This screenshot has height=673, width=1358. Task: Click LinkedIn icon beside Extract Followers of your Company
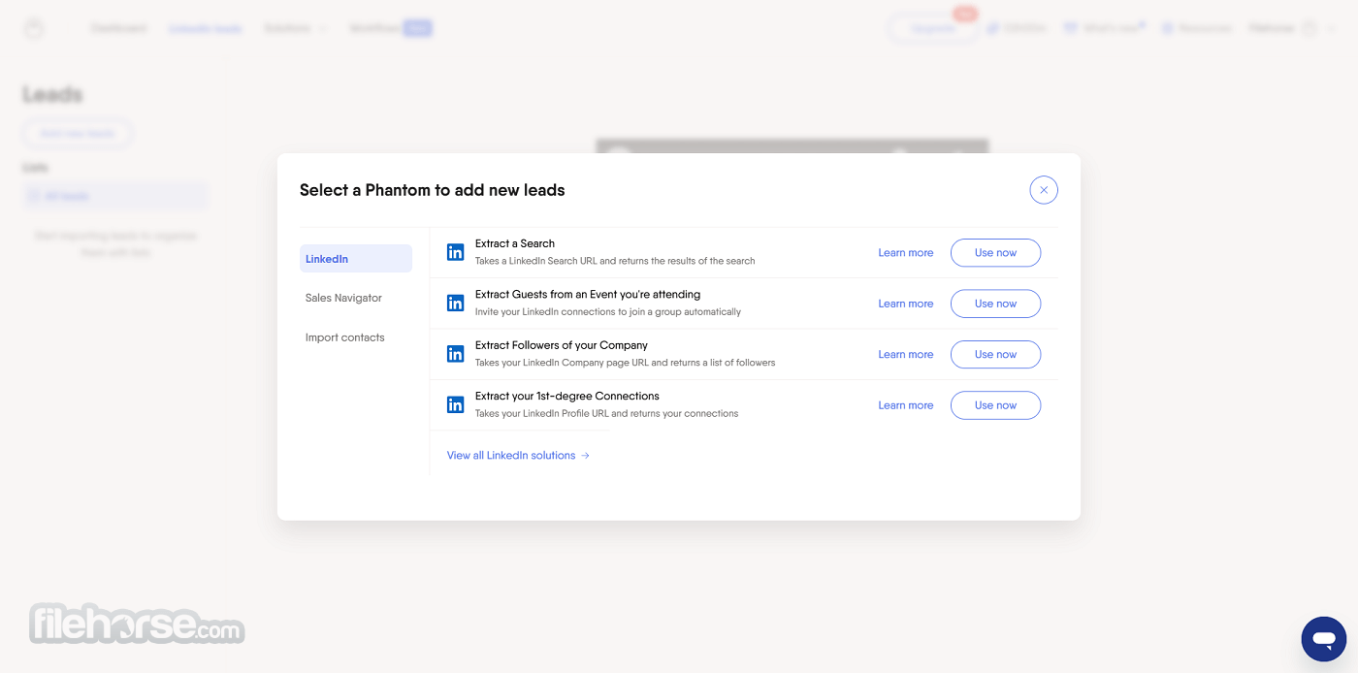pos(455,354)
